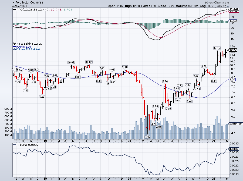Click the 4.72 price label

coord(154,124)
